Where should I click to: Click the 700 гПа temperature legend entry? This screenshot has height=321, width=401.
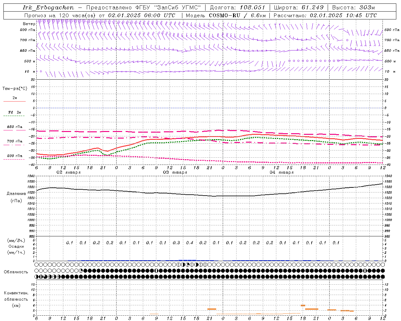[14, 141]
